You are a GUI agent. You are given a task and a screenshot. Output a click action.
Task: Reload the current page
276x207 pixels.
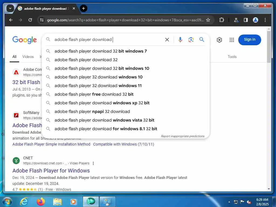(30, 20)
